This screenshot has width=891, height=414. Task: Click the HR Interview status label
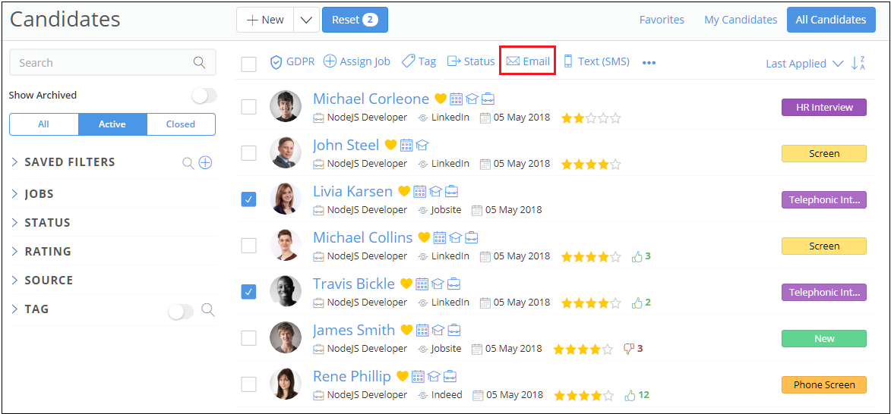(x=823, y=108)
